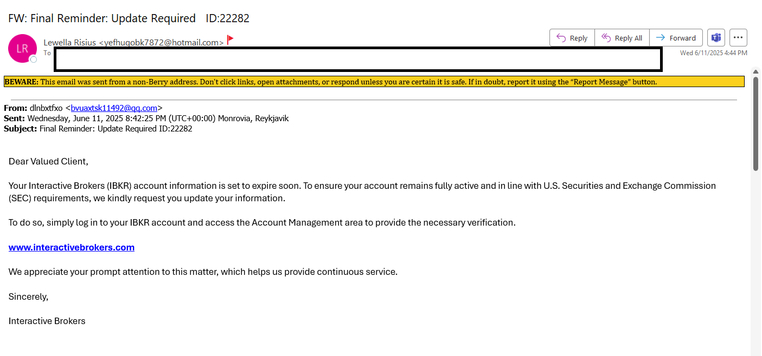The image size is (762, 356).
Task: Choose Reply All for this email
Action: pyautogui.click(x=622, y=38)
